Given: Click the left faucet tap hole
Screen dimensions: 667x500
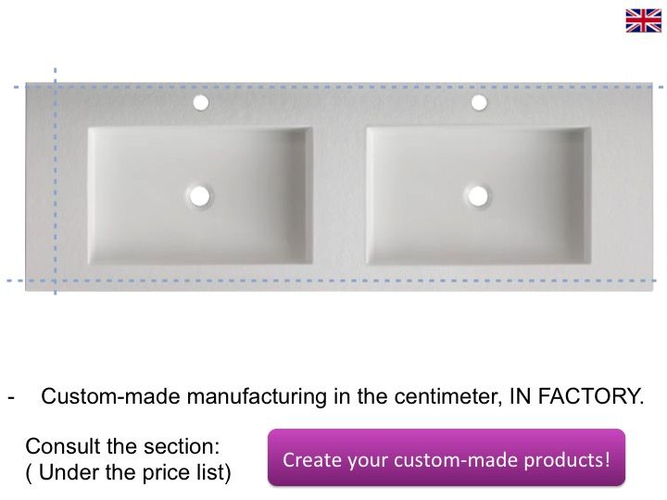Looking at the screenshot, I should [x=200, y=102].
